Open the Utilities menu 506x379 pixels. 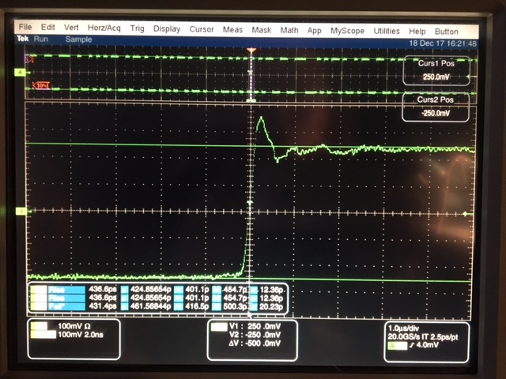pos(387,32)
